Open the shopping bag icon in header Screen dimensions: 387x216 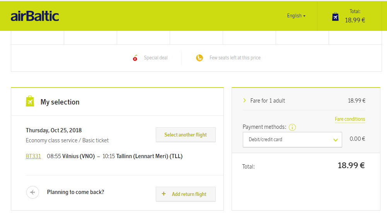point(335,17)
